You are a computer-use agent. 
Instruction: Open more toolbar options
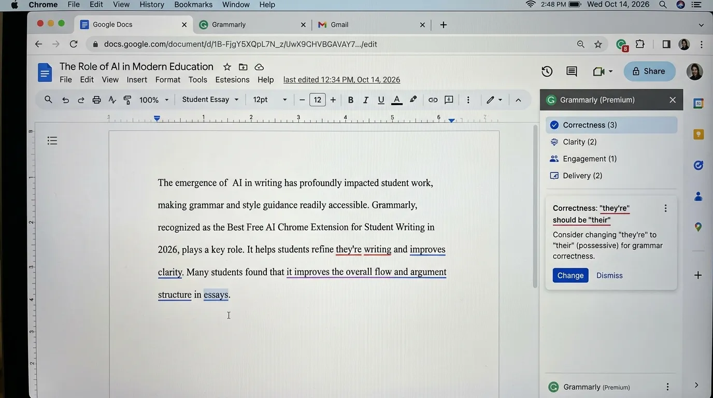pyautogui.click(x=468, y=100)
